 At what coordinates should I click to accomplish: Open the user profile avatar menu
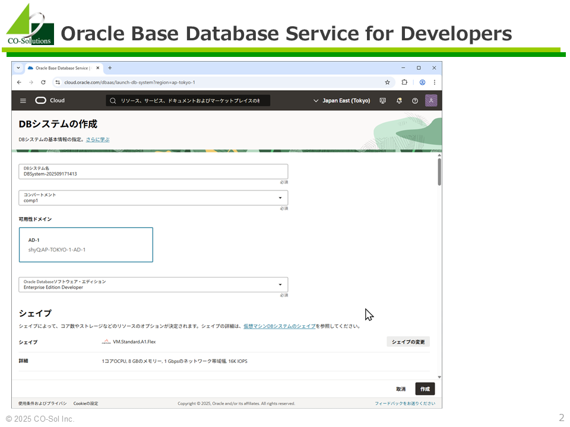pyautogui.click(x=431, y=101)
